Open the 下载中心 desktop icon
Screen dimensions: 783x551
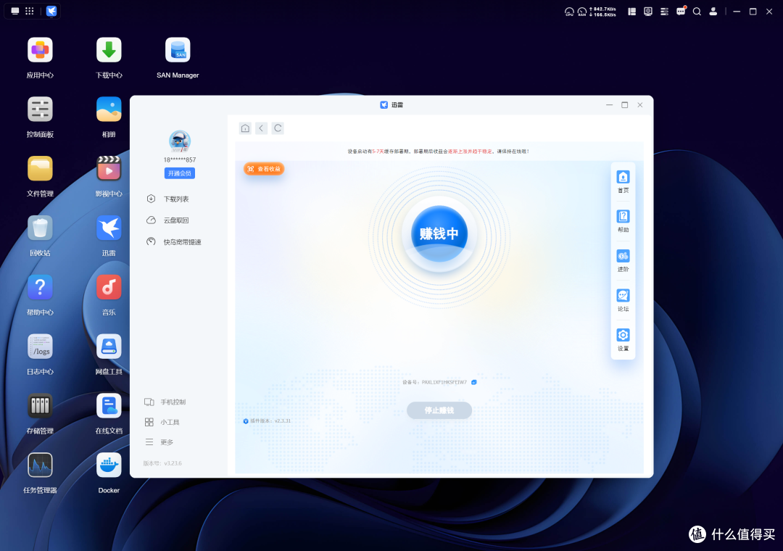(x=109, y=50)
